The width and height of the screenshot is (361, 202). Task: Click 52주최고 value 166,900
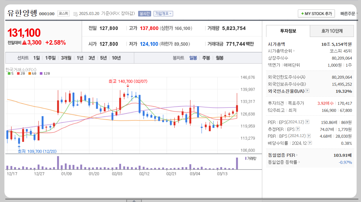(329, 110)
